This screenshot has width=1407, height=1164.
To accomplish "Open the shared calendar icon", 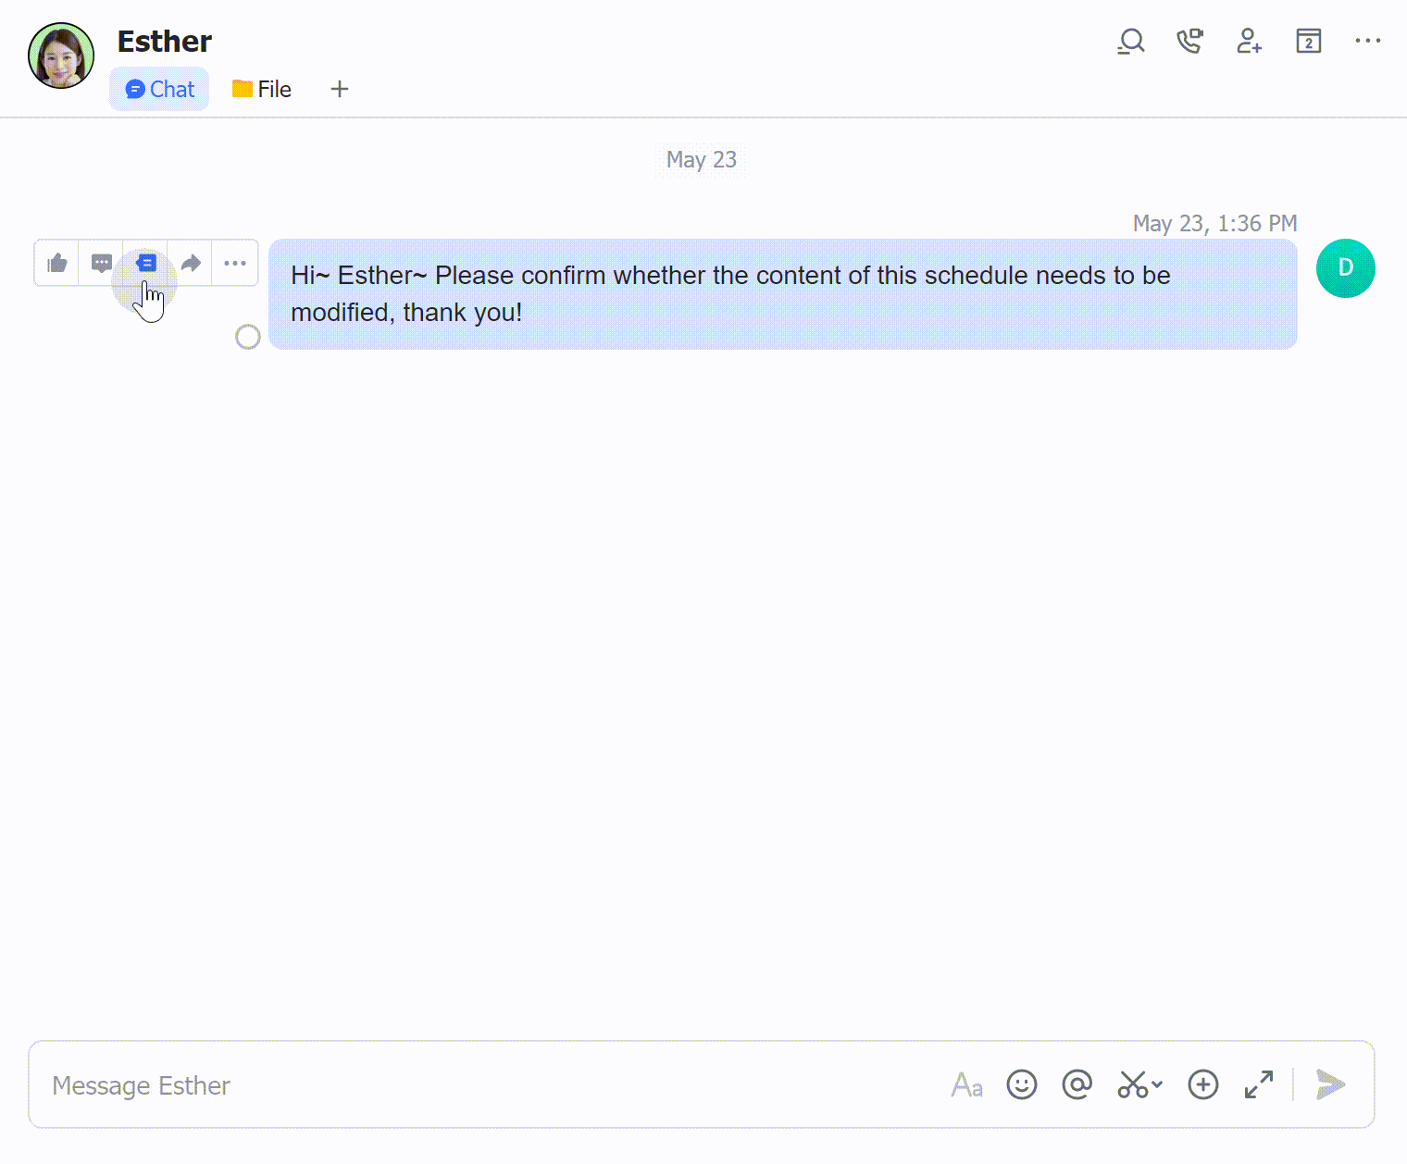I will coord(1308,42).
